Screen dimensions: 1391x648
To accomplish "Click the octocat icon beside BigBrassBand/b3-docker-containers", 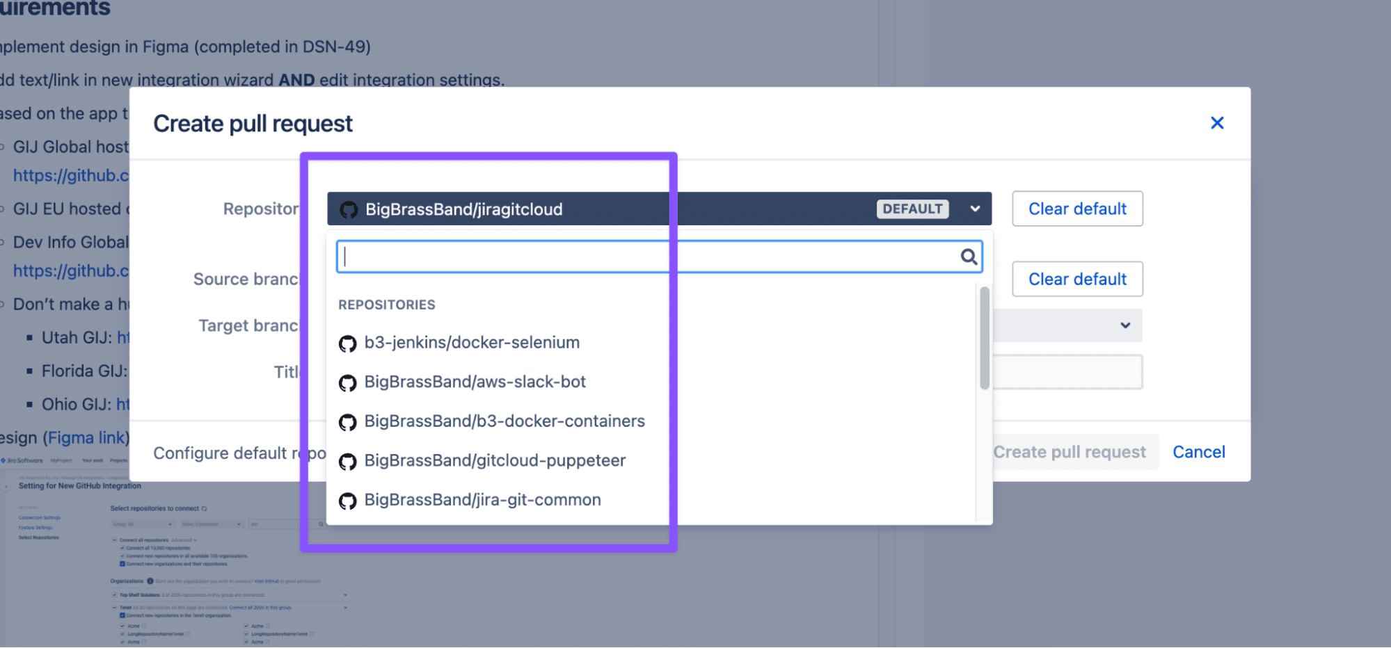I will coord(348,421).
